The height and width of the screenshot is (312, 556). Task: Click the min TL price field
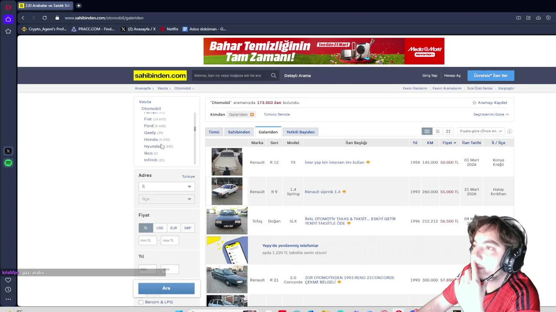tap(148, 240)
